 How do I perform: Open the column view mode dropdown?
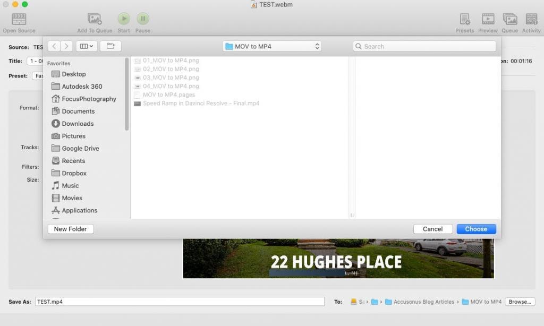click(x=87, y=46)
